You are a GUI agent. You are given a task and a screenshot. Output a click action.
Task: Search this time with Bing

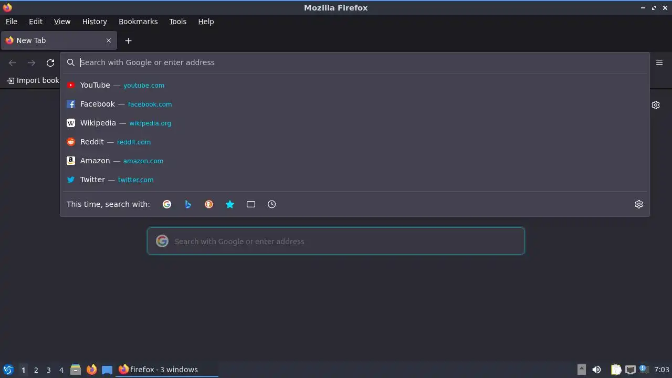click(x=188, y=204)
